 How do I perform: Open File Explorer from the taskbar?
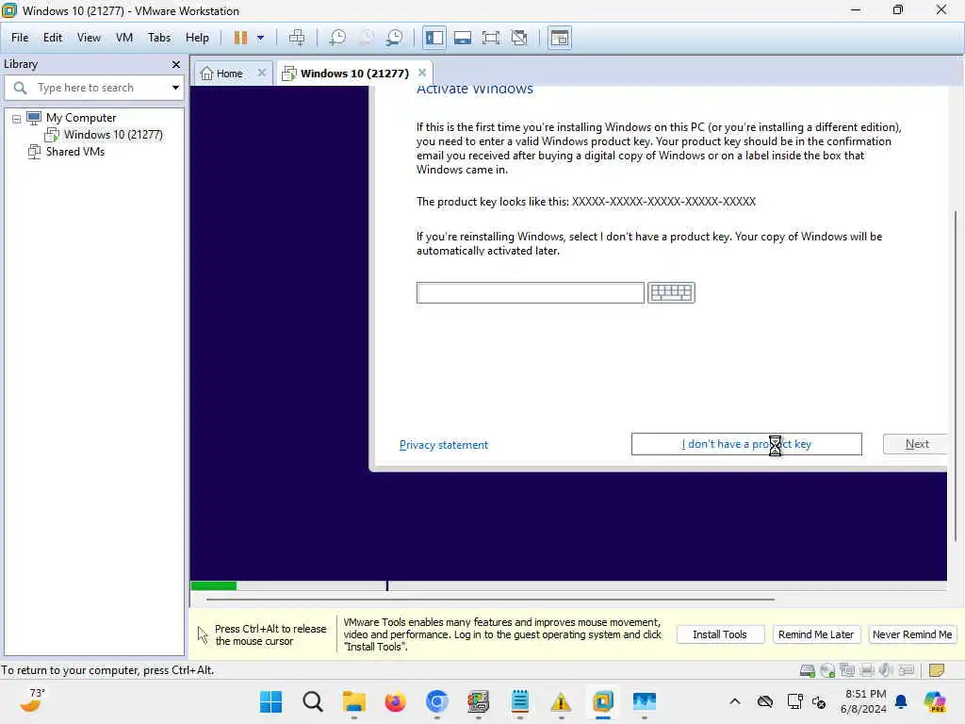(354, 701)
